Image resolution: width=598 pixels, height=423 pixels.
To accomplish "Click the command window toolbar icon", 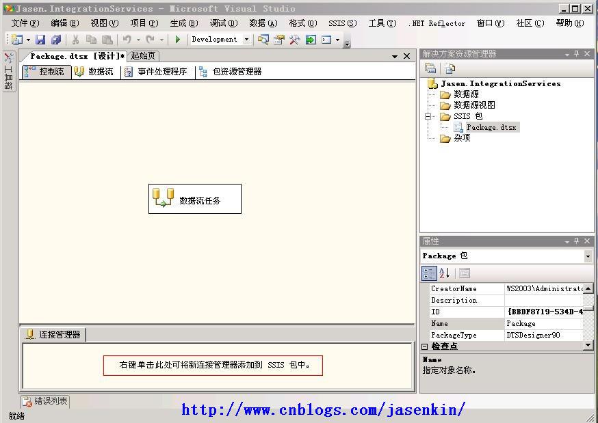I will pyautogui.click(x=326, y=39).
